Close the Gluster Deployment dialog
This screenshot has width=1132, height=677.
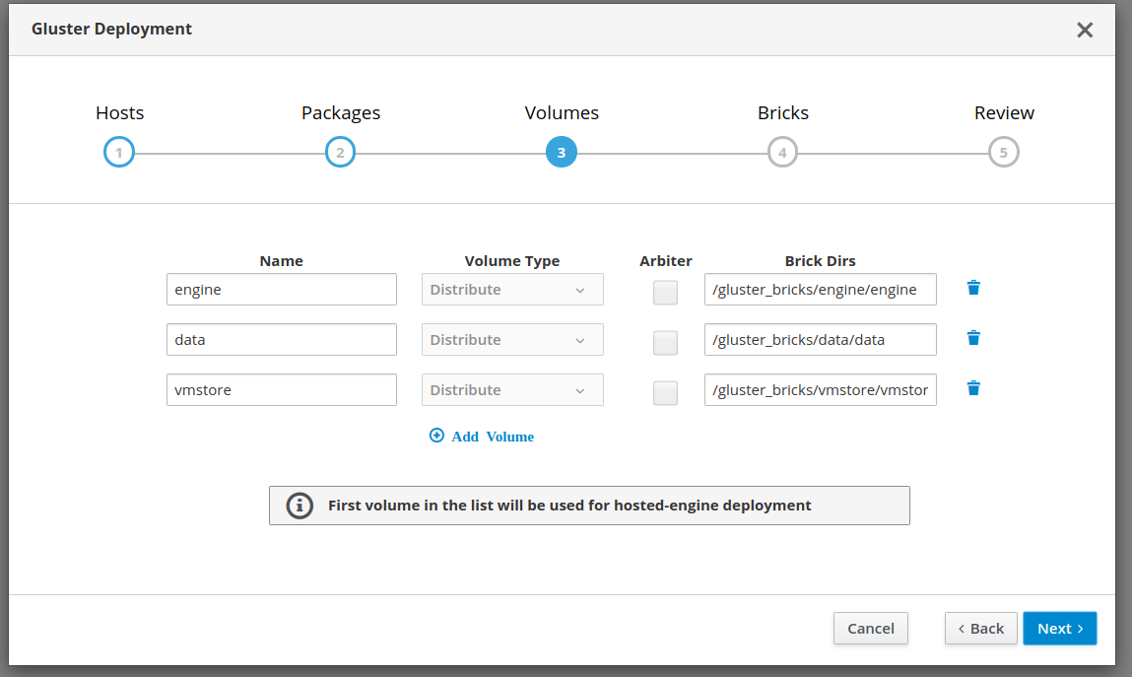[x=1085, y=30]
